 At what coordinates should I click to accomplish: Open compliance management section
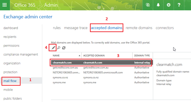click(x=21, y=54)
